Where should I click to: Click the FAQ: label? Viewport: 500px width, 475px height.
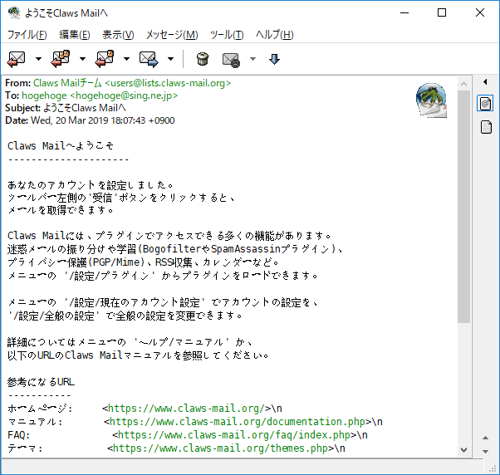tap(19, 435)
